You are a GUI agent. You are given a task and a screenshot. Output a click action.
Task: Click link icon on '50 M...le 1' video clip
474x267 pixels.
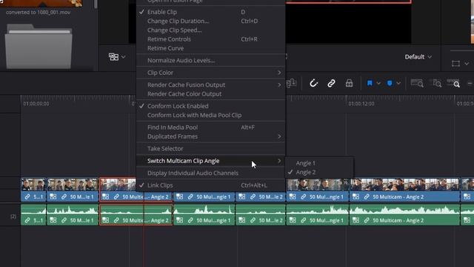[64, 197]
